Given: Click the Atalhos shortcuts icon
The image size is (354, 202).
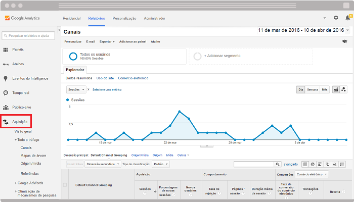Looking at the screenshot, I should [x=6, y=64].
